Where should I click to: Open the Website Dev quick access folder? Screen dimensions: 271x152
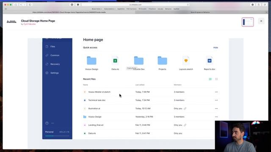pos(139,63)
